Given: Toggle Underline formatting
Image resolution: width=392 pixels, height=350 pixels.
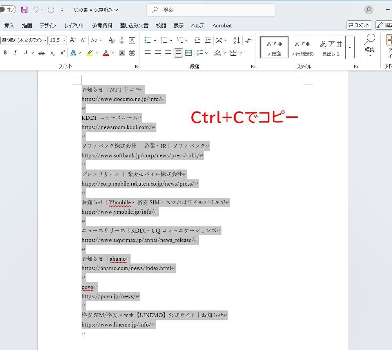Looking at the screenshot, I should click(25, 53).
